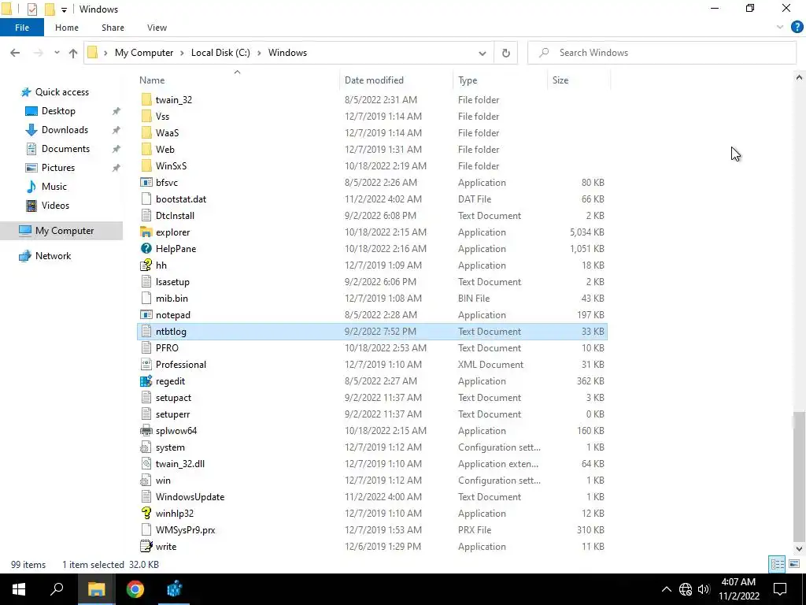Open Google Chrome from the taskbar
806x605 pixels.
coord(135,589)
